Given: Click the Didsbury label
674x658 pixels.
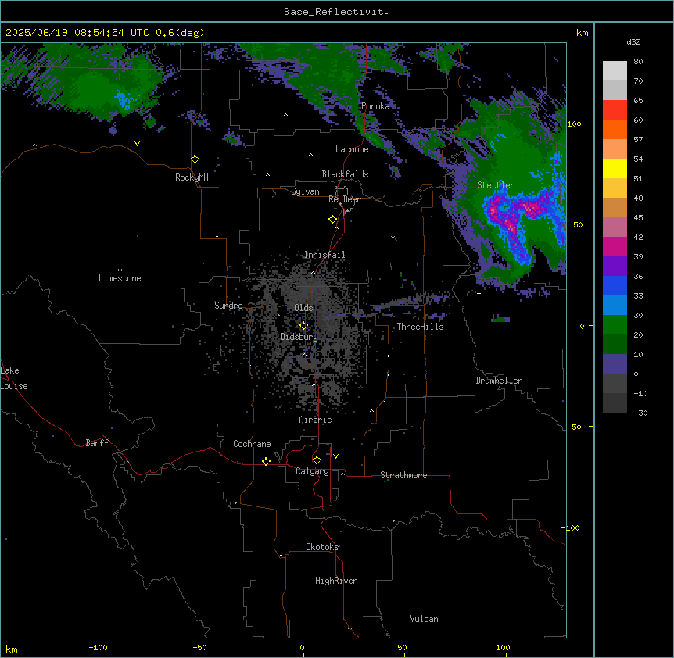Looking at the screenshot, I should (x=299, y=337).
